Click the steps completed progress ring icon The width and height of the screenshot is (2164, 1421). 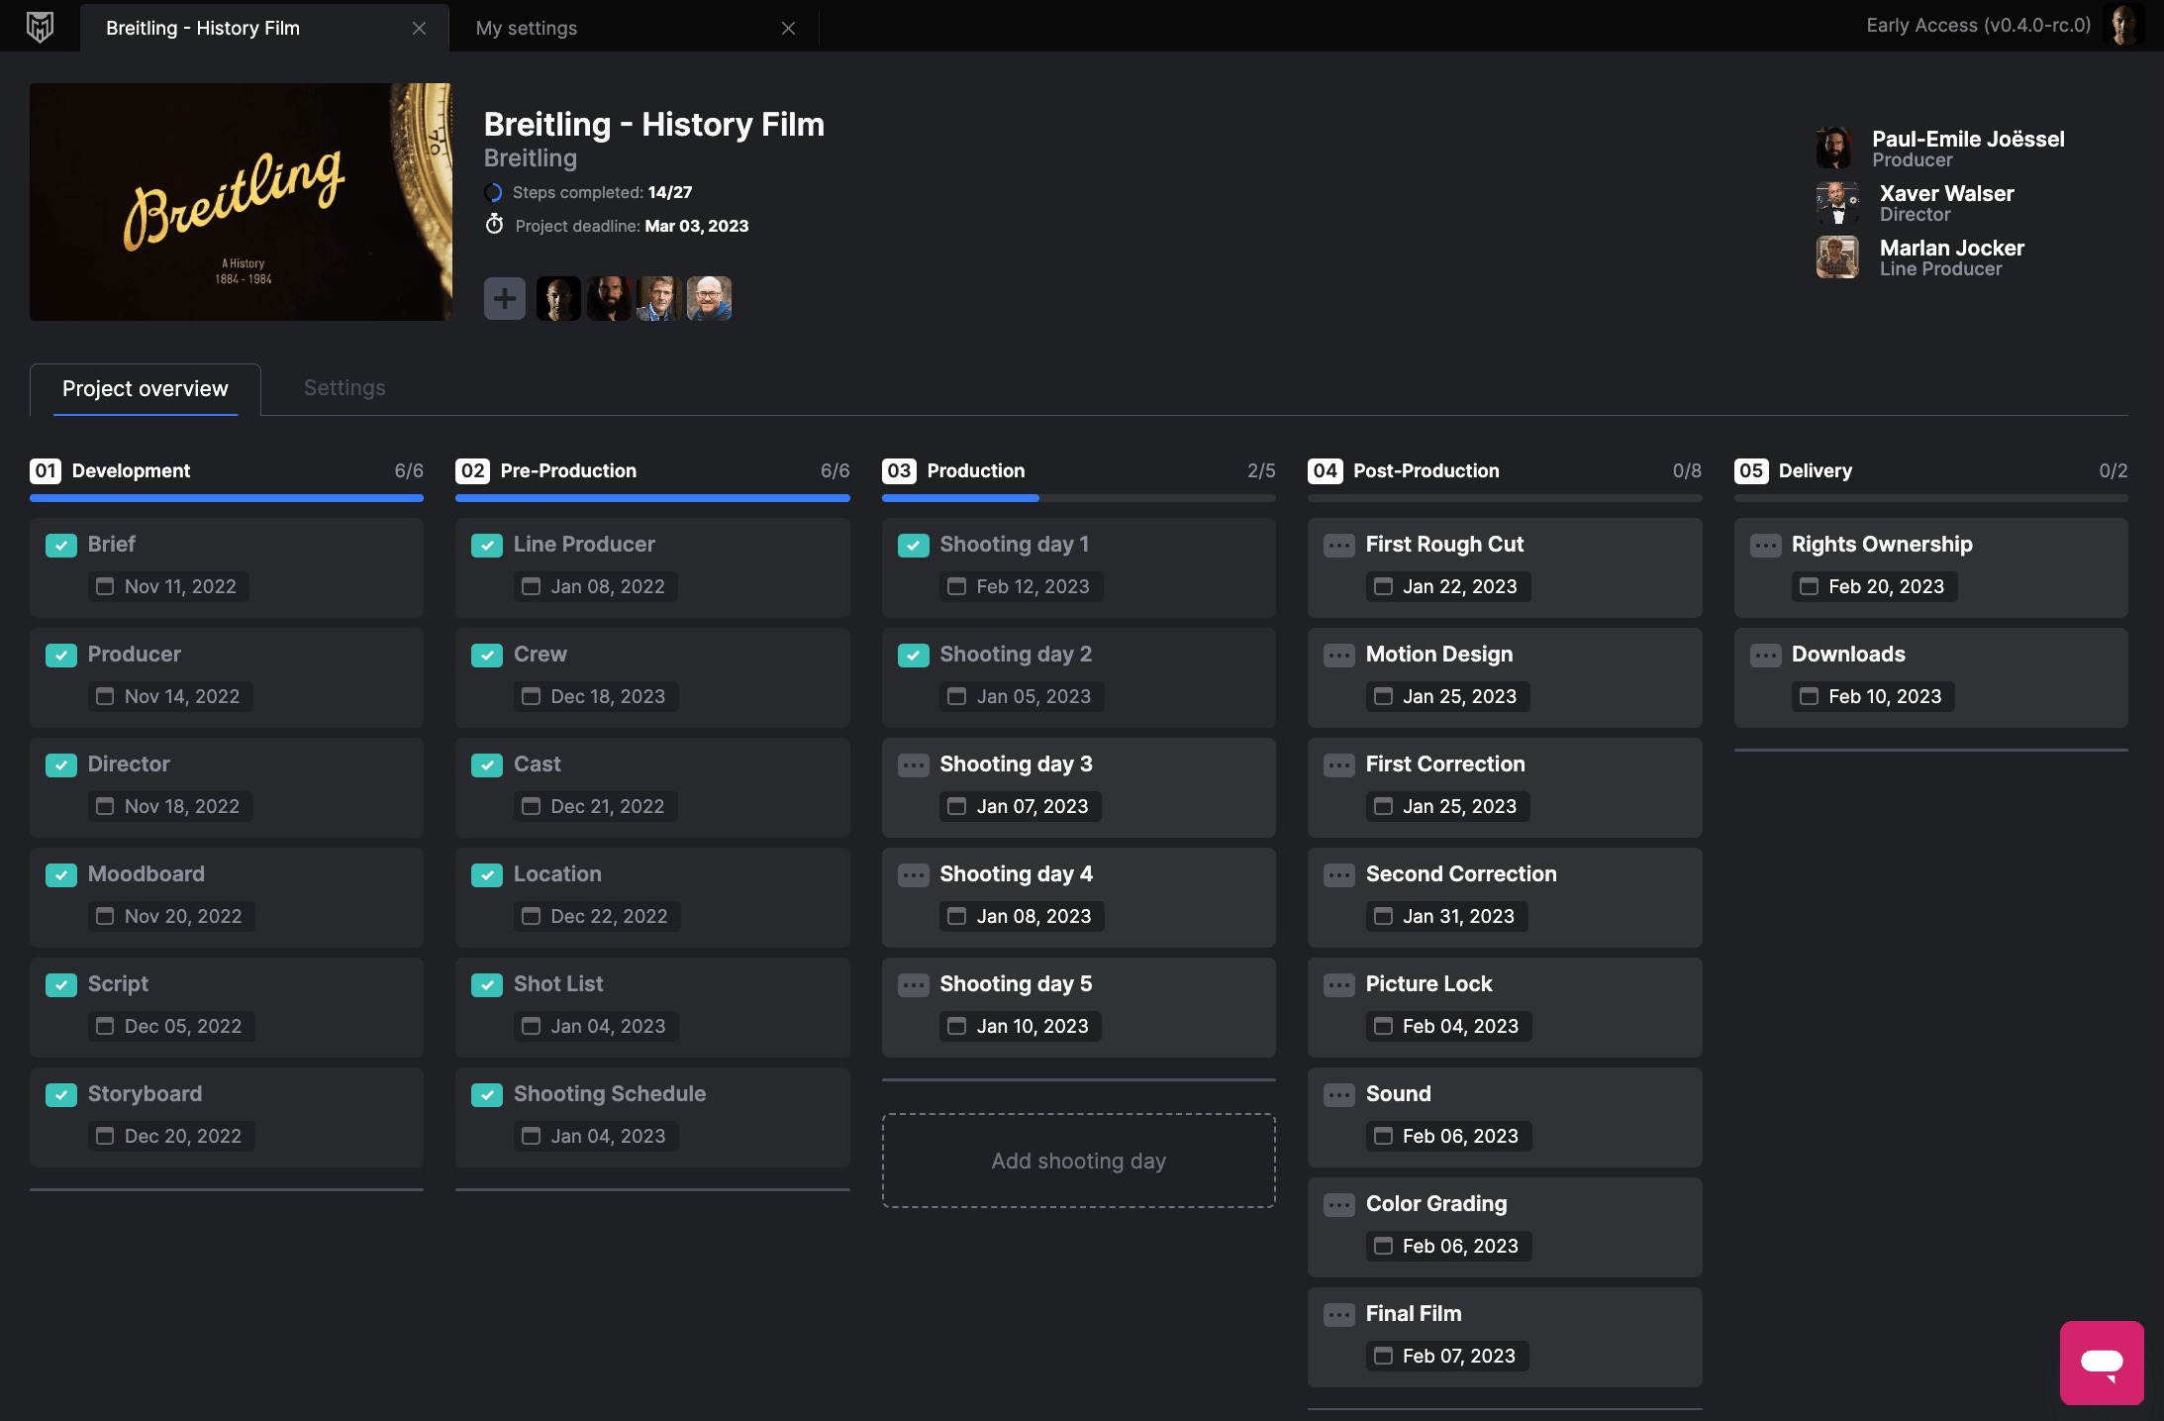[x=494, y=192]
